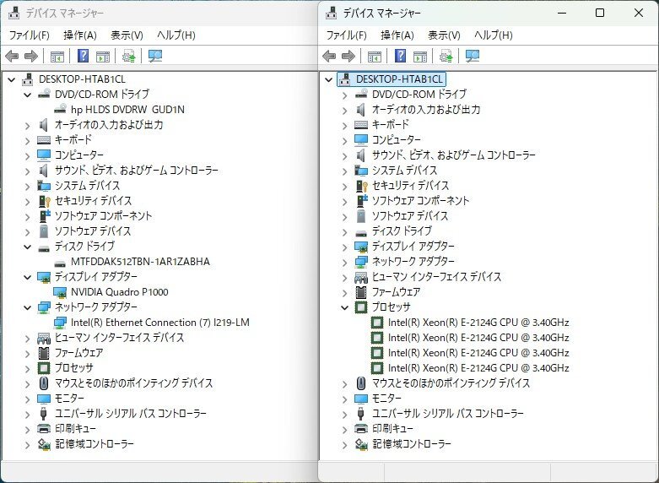Expand DVD/CD-ROM ドライブ in right window

pos(344,95)
